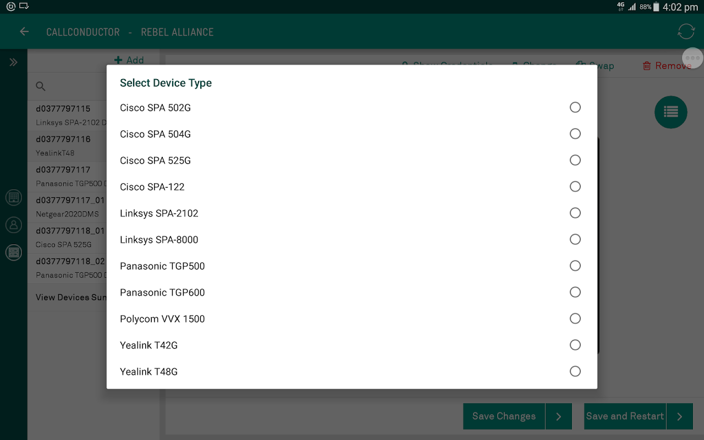Tap the clock showing 4:02 pm

point(680,7)
